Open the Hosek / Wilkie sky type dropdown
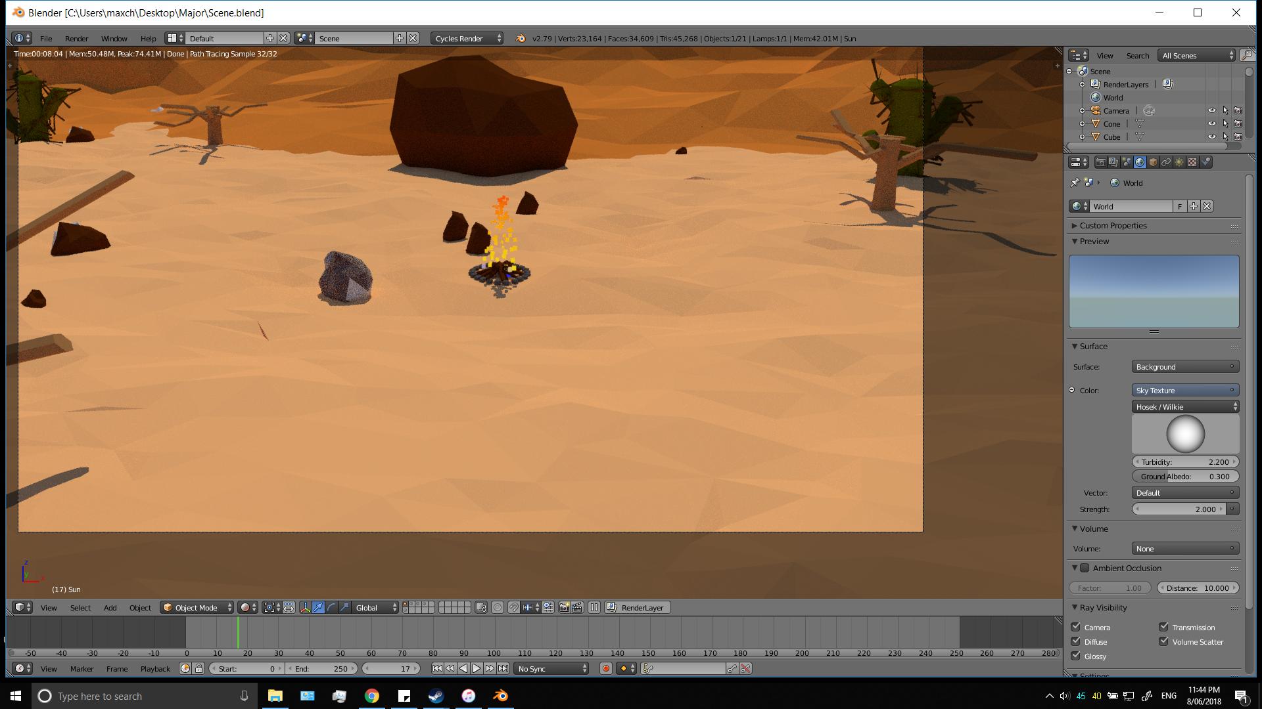This screenshot has height=709, width=1262. click(x=1185, y=406)
